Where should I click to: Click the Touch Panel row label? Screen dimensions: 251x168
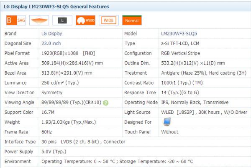click(138, 132)
